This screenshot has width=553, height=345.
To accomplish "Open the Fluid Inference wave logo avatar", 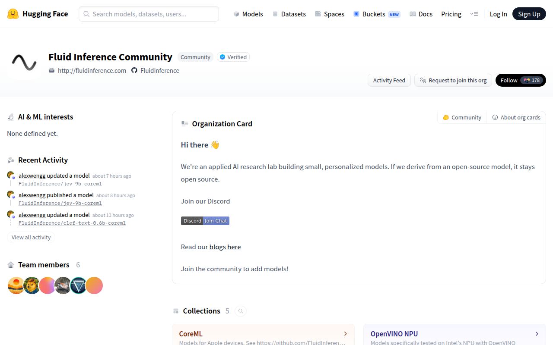I will pyautogui.click(x=24, y=63).
